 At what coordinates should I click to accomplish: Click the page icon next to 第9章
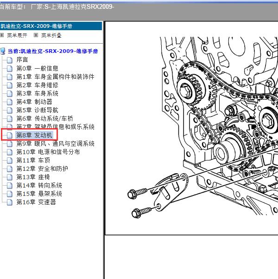coord(10,144)
